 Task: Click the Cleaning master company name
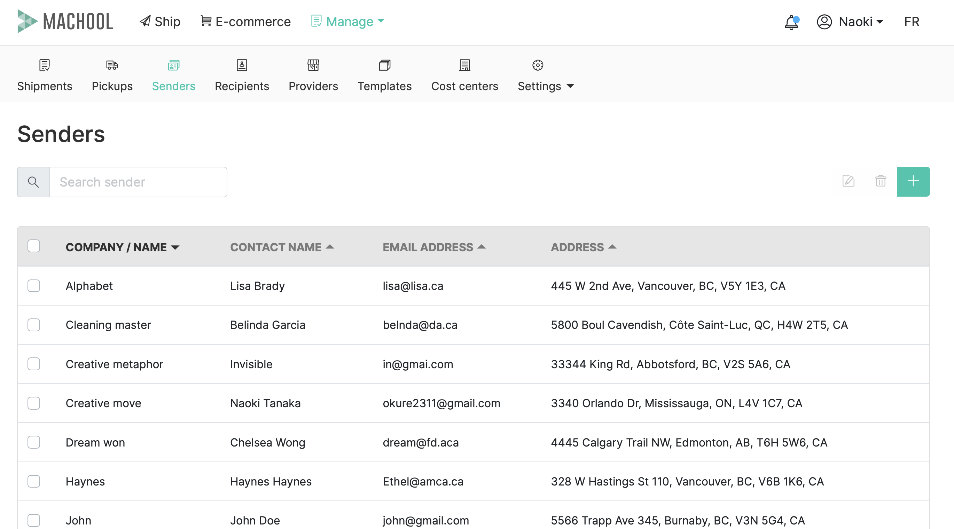click(x=108, y=325)
